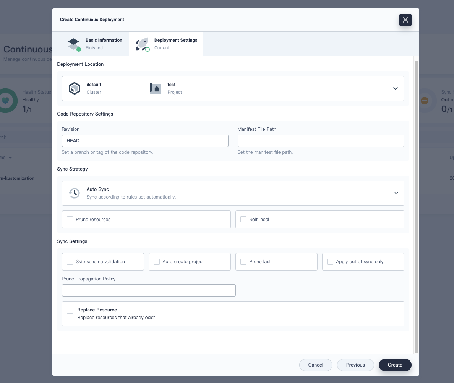Enable Prune resources option
454x383 pixels.
pyautogui.click(x=70, y=219)
